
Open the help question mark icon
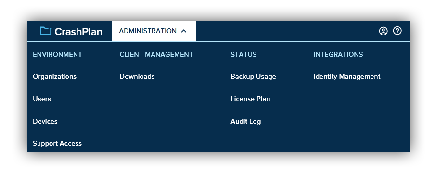[397, 31]
